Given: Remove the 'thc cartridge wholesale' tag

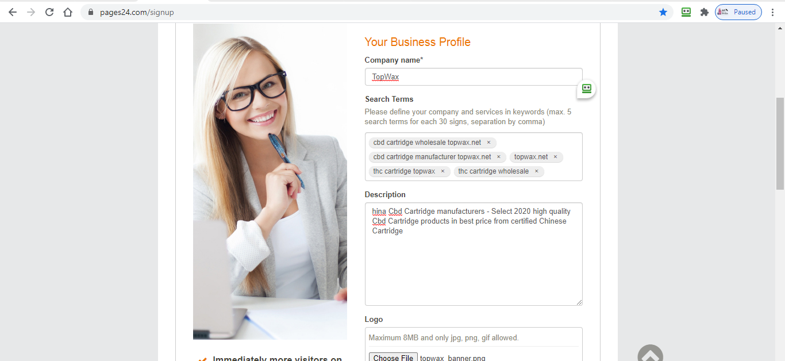Looking at the screenshot, I should (x=537, y=171).
